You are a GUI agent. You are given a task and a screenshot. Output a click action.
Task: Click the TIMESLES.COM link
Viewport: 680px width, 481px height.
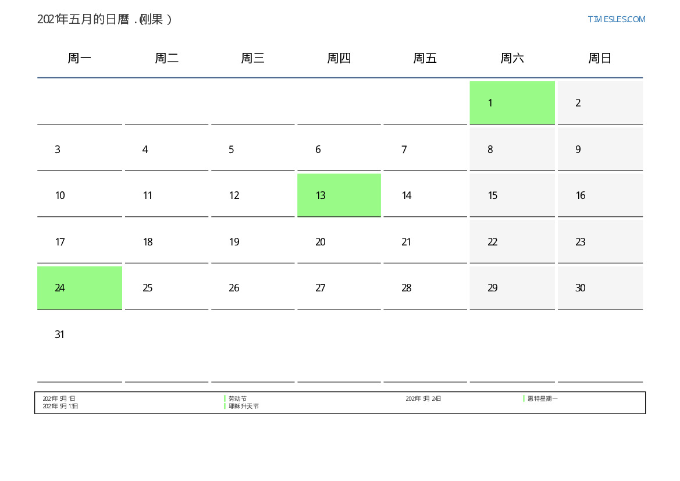(x=616, y=19)
